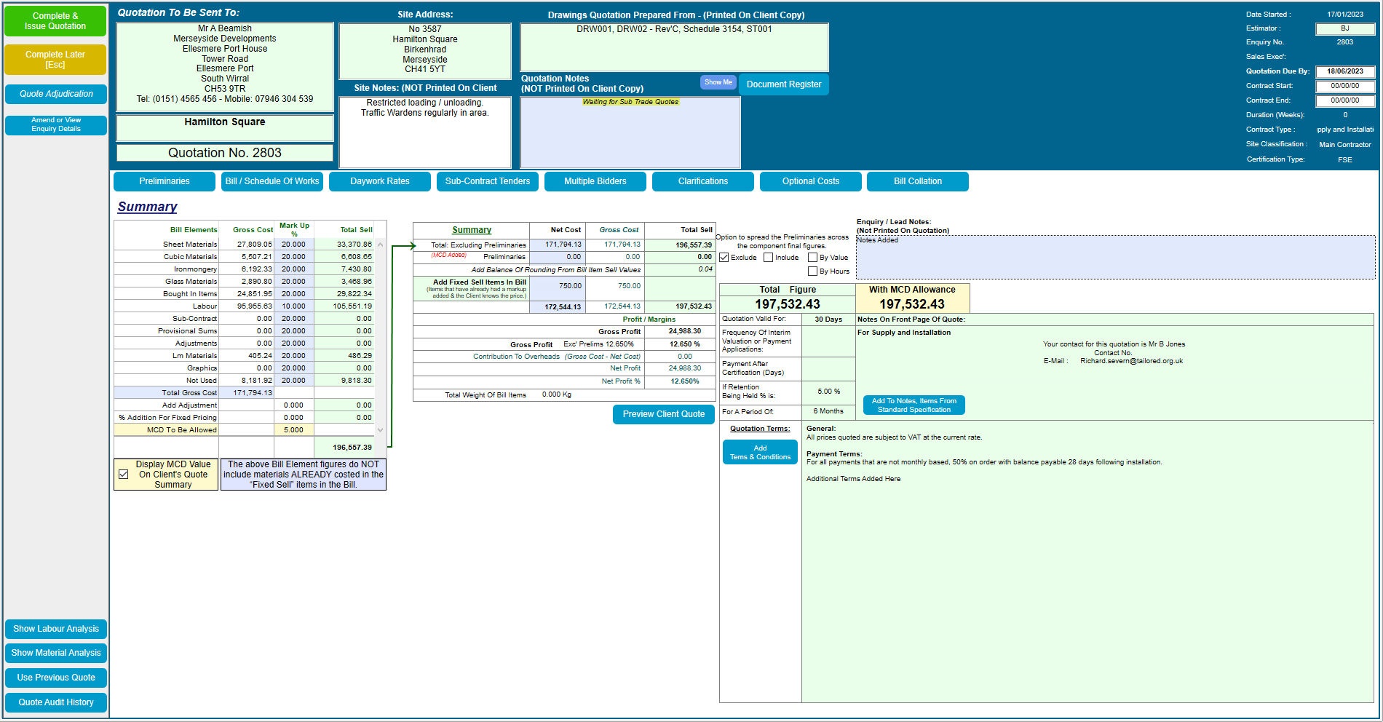Open the Bill Collation section
This screenshot has height=722, width=1383.
[x=917, y=181]
